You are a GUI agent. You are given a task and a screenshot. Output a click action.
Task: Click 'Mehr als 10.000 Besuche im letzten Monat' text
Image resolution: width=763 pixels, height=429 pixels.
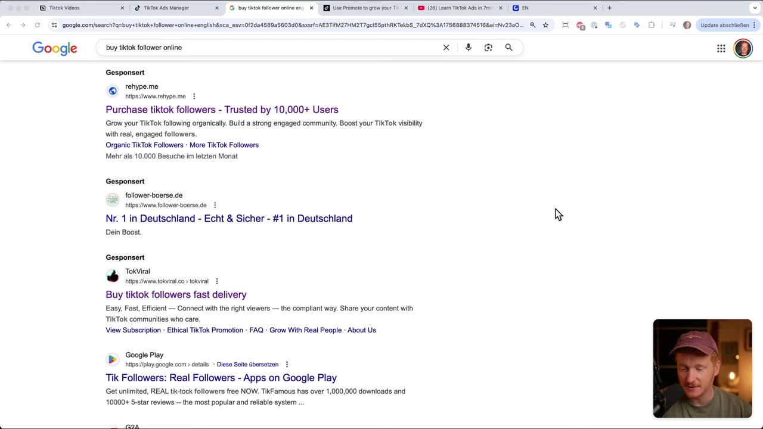tap(172, 156)
